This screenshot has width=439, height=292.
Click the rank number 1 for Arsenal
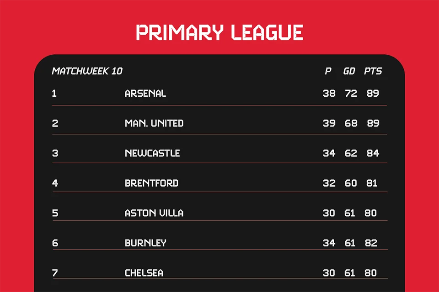54,94
